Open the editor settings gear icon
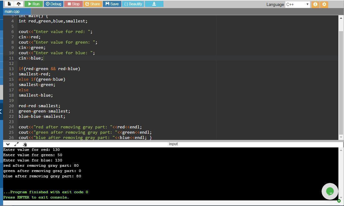The image size is (344, 206). [x=324, y=4]
